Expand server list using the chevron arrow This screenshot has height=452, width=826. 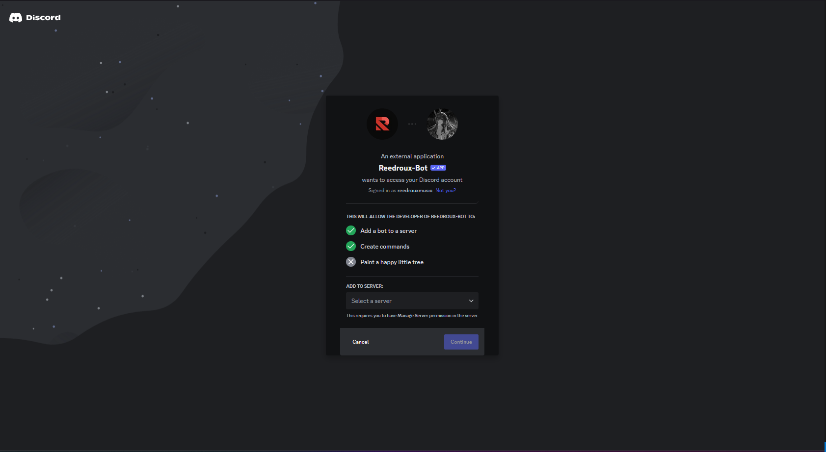coord(471,301)
